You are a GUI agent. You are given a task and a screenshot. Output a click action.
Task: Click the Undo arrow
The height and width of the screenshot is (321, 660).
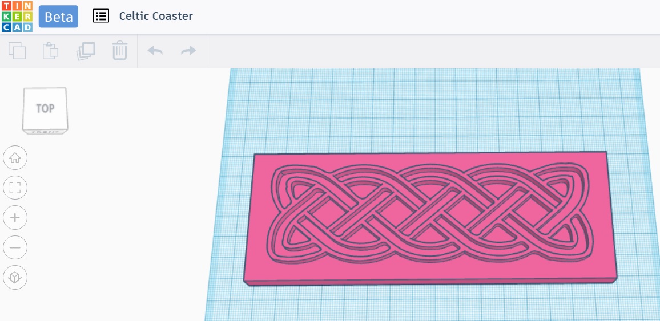pos(155,51)
